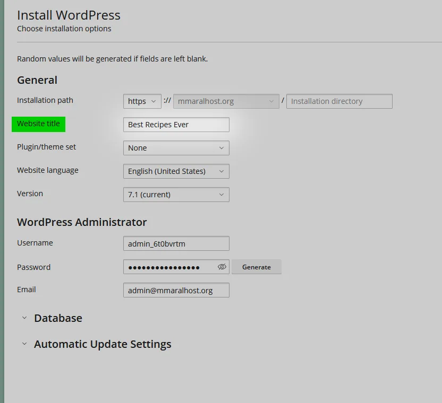The width and height of the screenshot is (442, 403).
Task: Click the Username label
Action: click(x=35, y=243)
